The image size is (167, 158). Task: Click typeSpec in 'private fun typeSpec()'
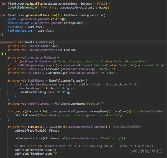pyautogui.click(x=34, y=127)
